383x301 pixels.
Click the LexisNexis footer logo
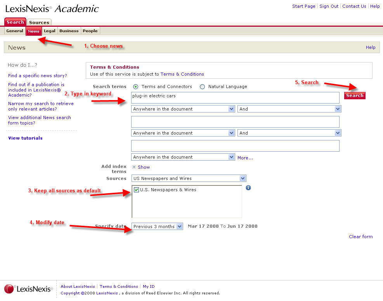[28, 289]
